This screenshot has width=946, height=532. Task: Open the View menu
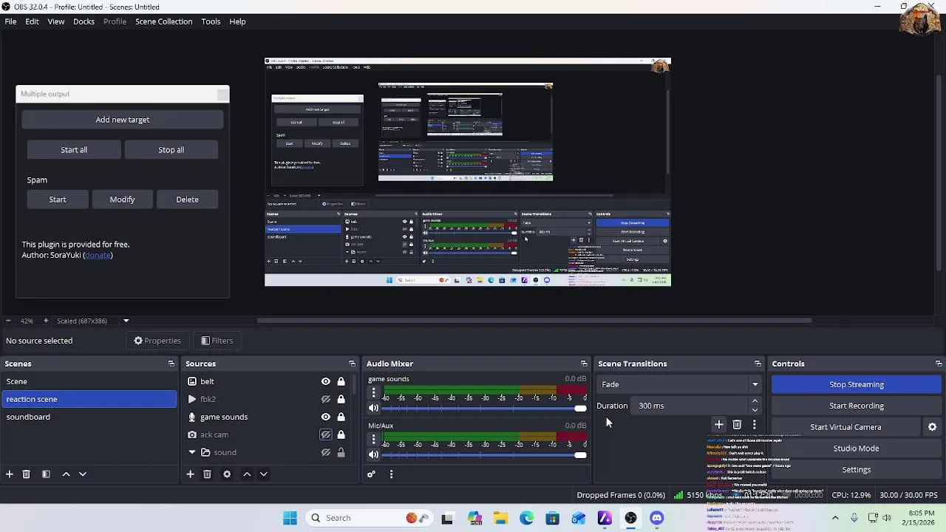point(56,21)
